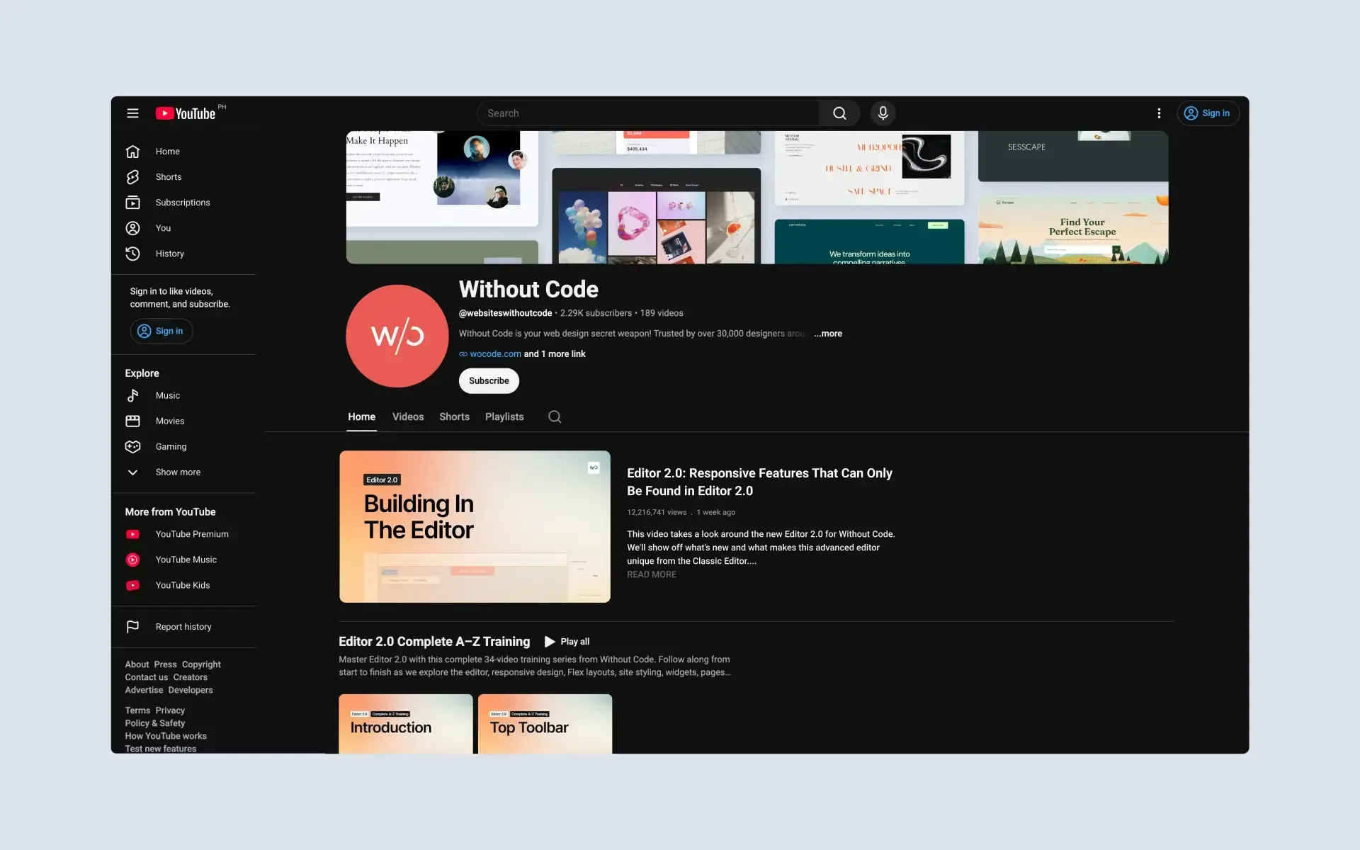Click inside the Search input field
1360x850 pixels.
coord(647,113)
